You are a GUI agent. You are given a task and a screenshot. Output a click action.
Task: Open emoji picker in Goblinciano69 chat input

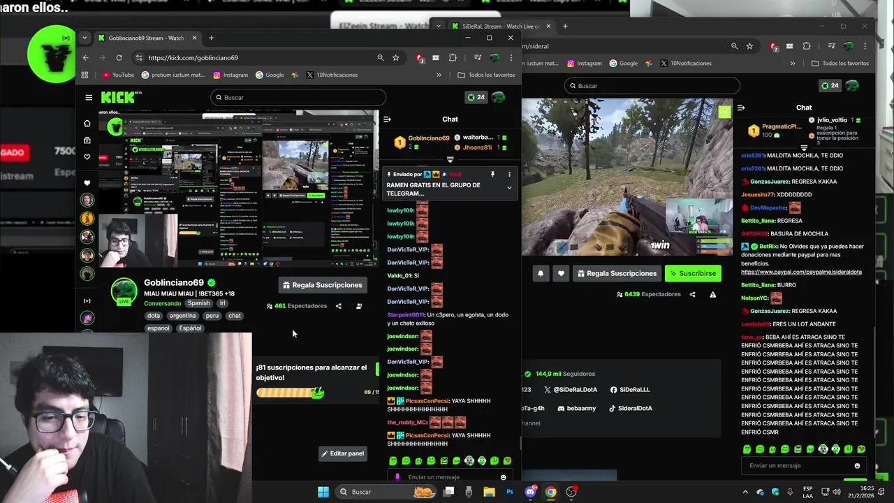503,478
